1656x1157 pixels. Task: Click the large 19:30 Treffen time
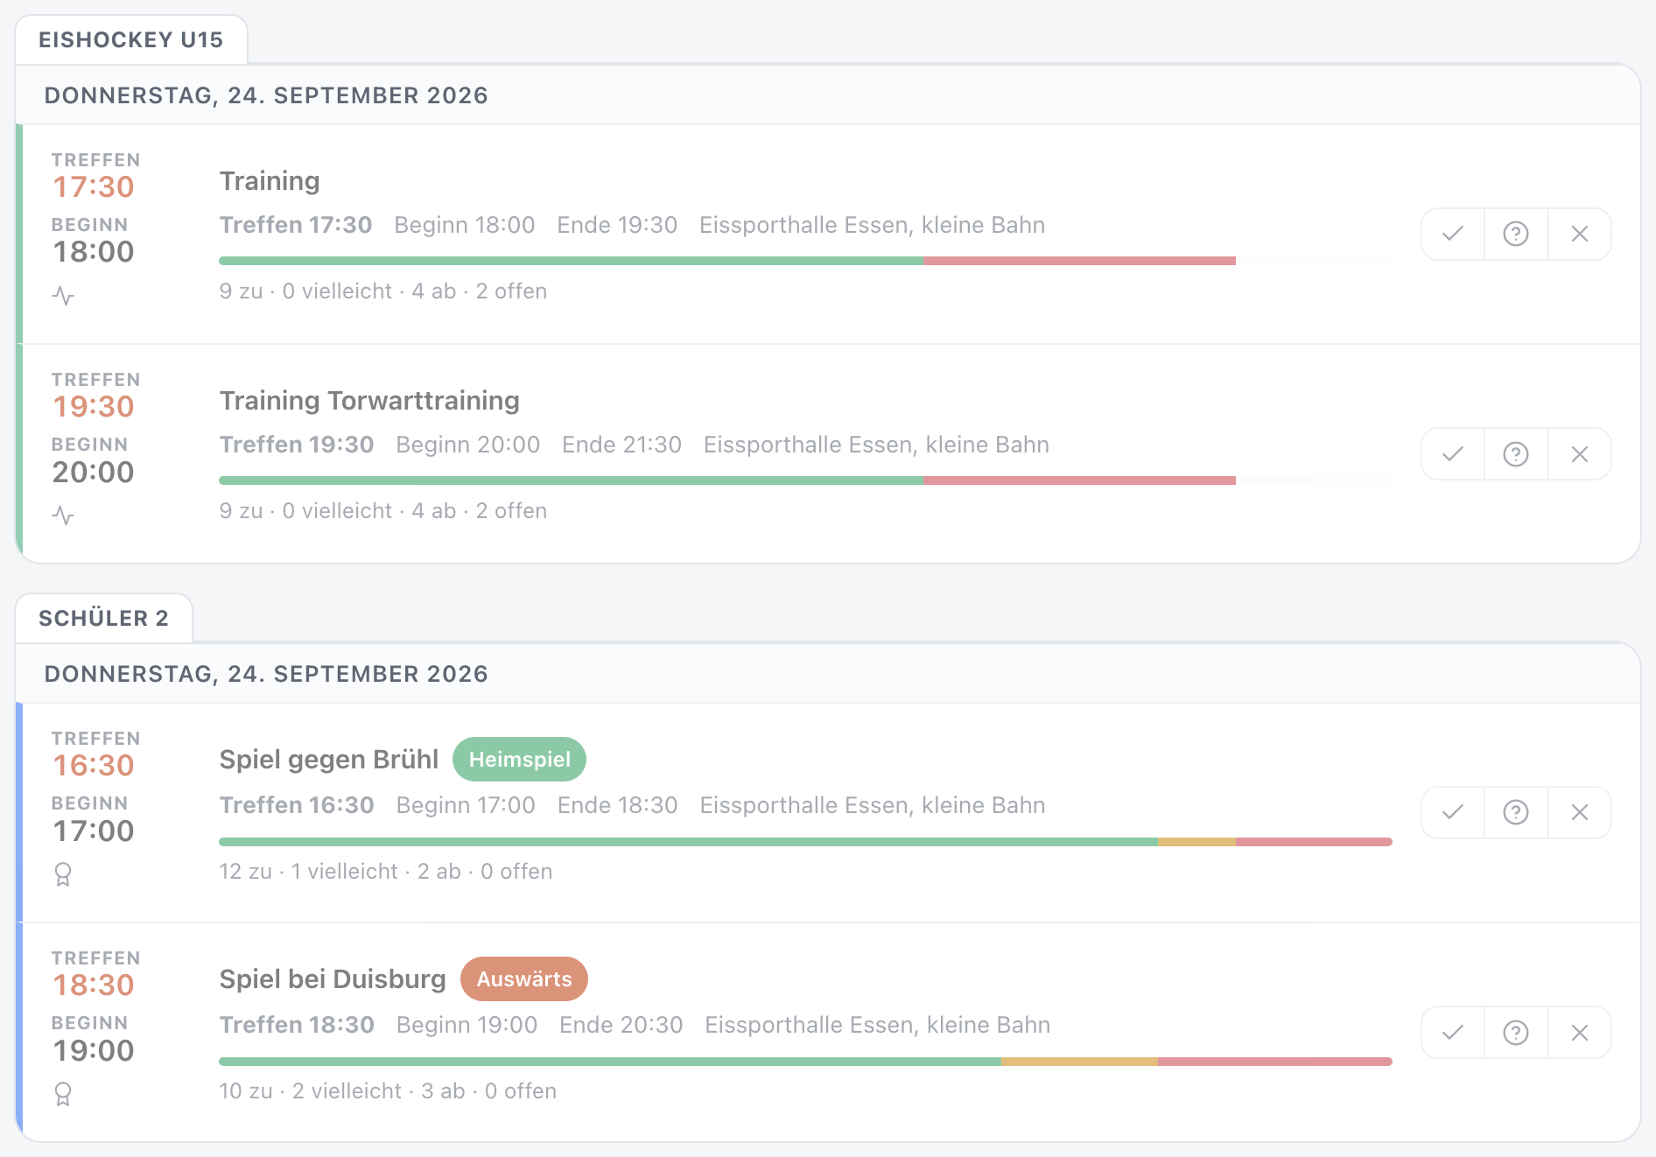[94, 407]
